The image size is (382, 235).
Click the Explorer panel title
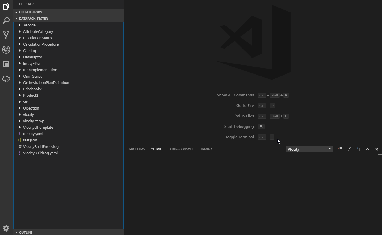click(26, 4)
